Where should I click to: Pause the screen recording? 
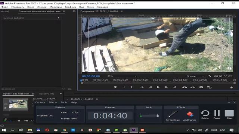(217, 115)
